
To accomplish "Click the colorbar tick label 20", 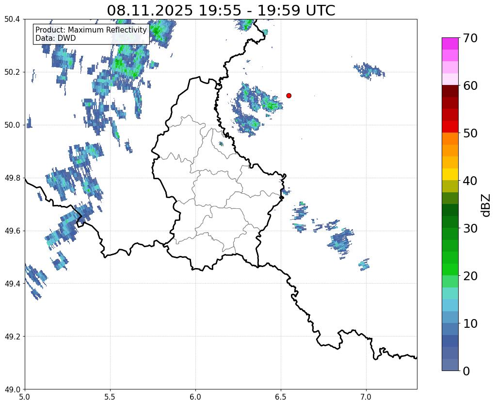I will tap(470, 276).
